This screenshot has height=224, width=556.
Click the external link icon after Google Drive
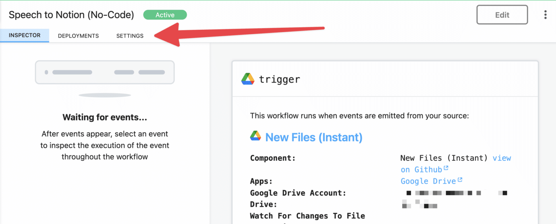[460, 180]
